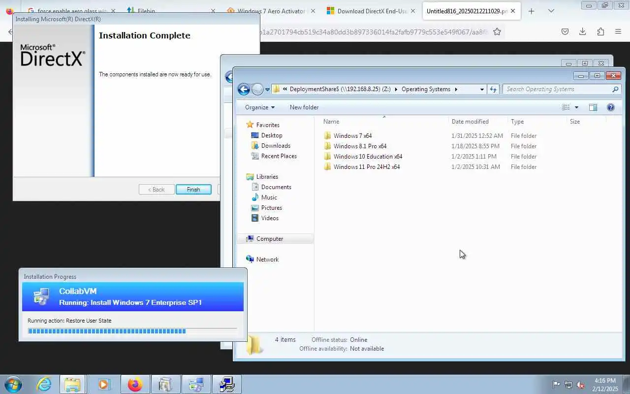This screenshot has width=630, height=394.
Task: Change view using the views icon
Action: click(x=566, y=107)
